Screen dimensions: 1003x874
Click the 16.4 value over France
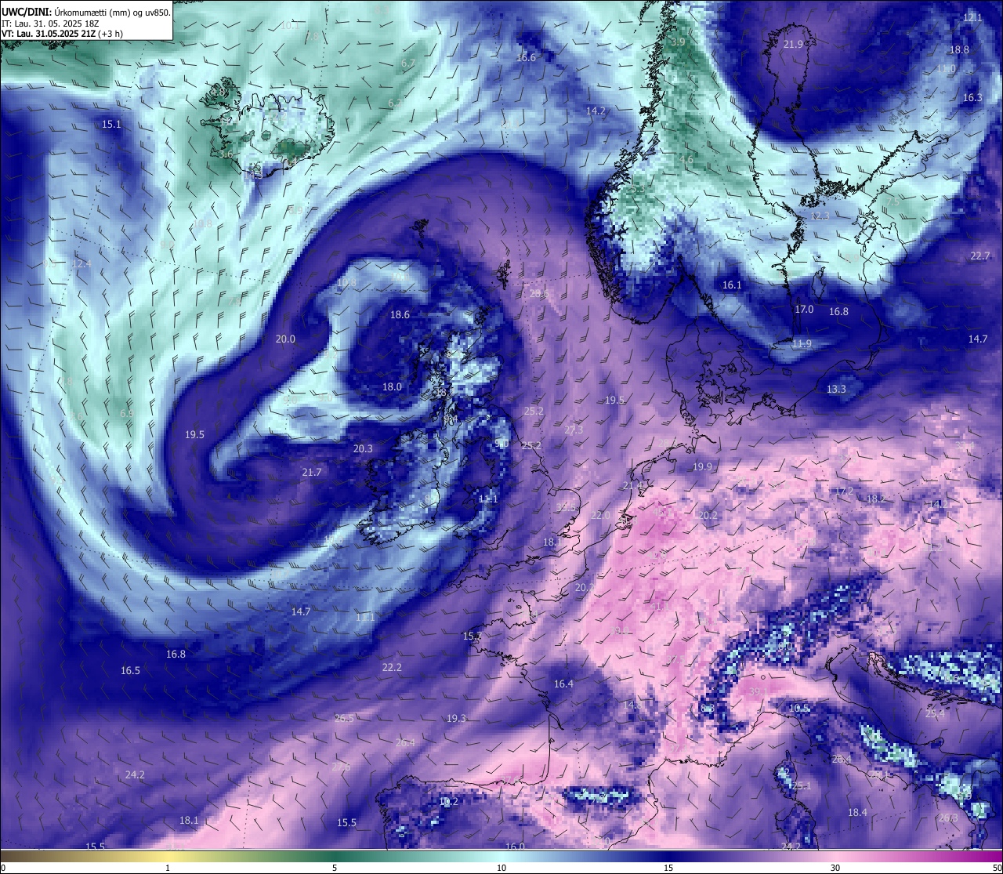(563, 684)
